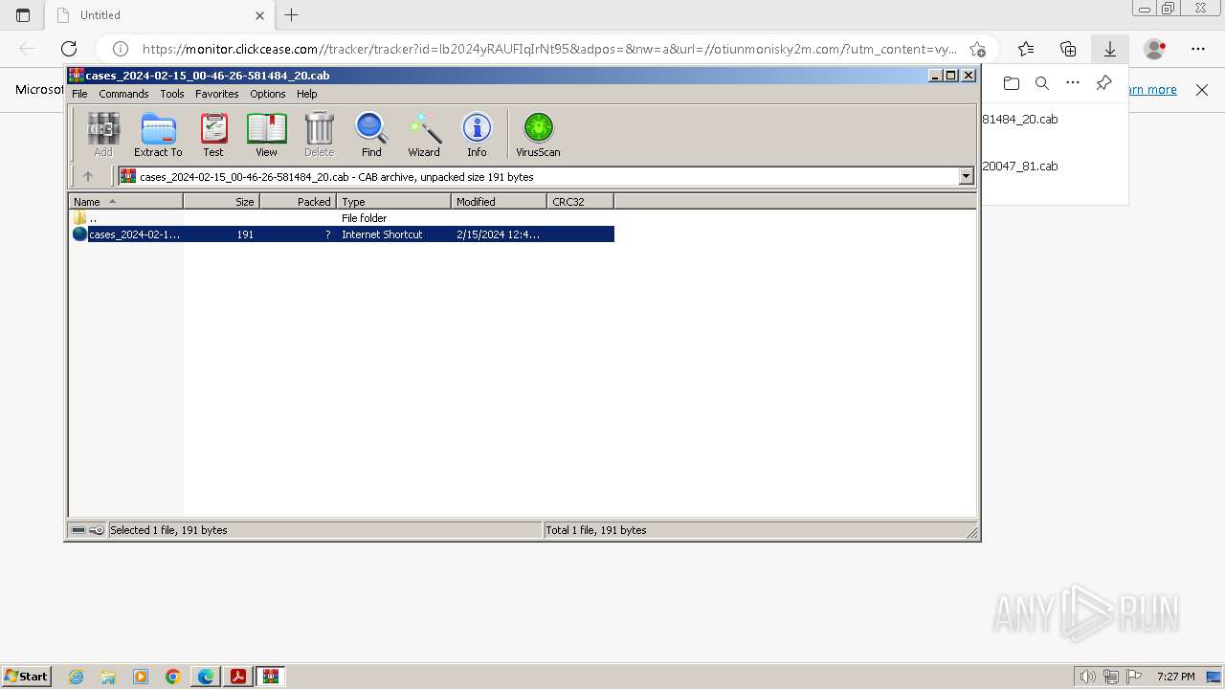Expand the archive path dropdown arrow

[966, 176]
